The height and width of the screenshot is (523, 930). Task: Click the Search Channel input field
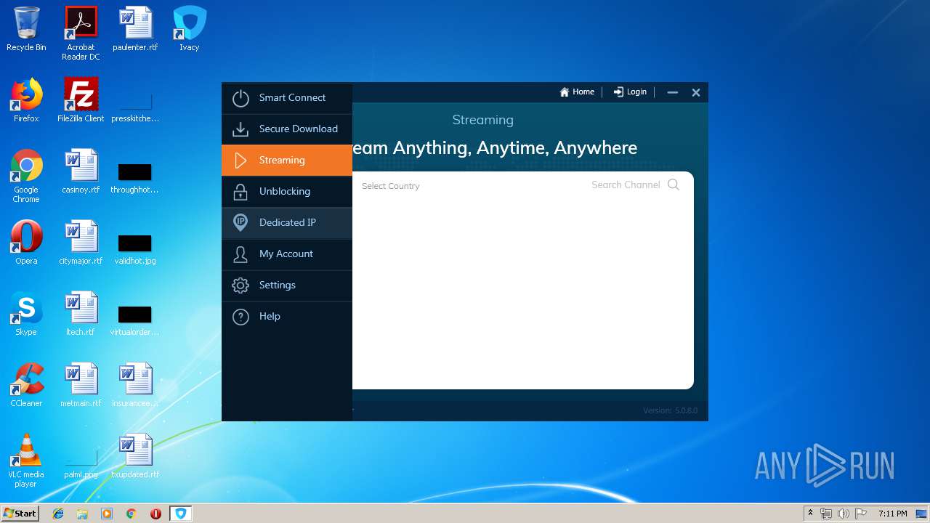626,185
